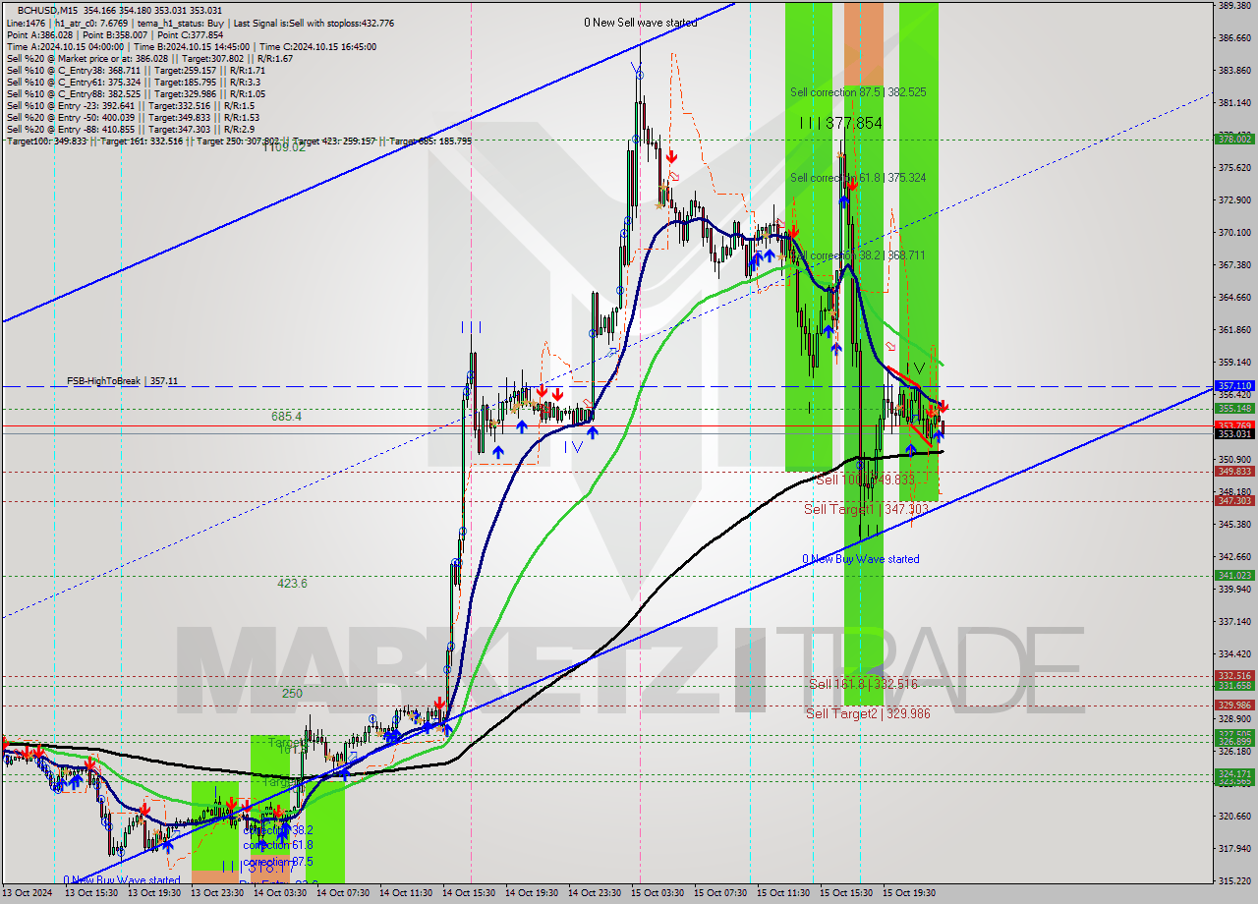Select the 353.031 current price tag
Viewport: 1258px width, 904px height.
pyautogui.click(x=1234, y=433)
